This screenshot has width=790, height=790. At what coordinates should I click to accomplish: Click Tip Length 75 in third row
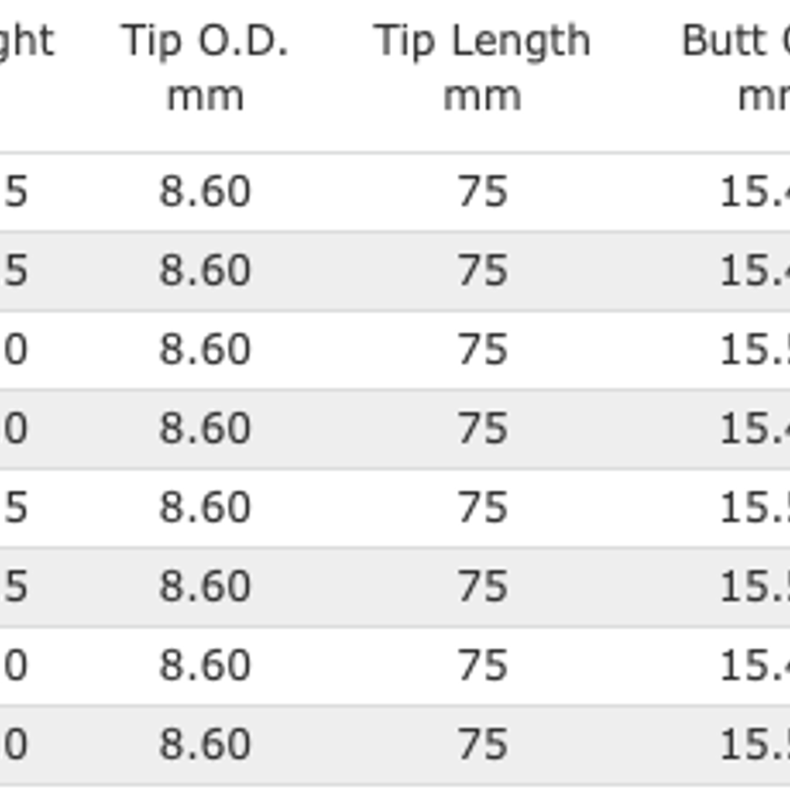click(x=482, y=350)
